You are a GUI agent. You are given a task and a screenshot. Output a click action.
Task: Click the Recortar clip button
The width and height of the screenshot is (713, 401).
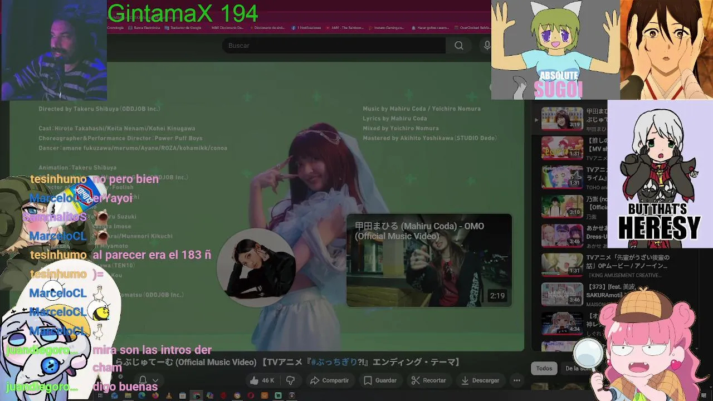(x=428, y=380)
